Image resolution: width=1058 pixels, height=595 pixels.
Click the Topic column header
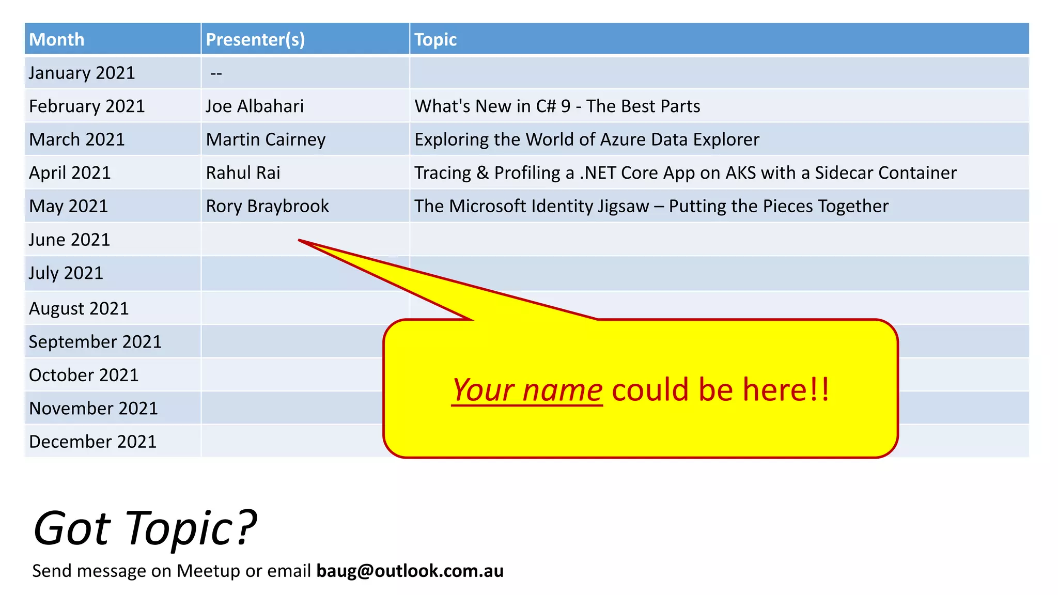tap(435, 39)
